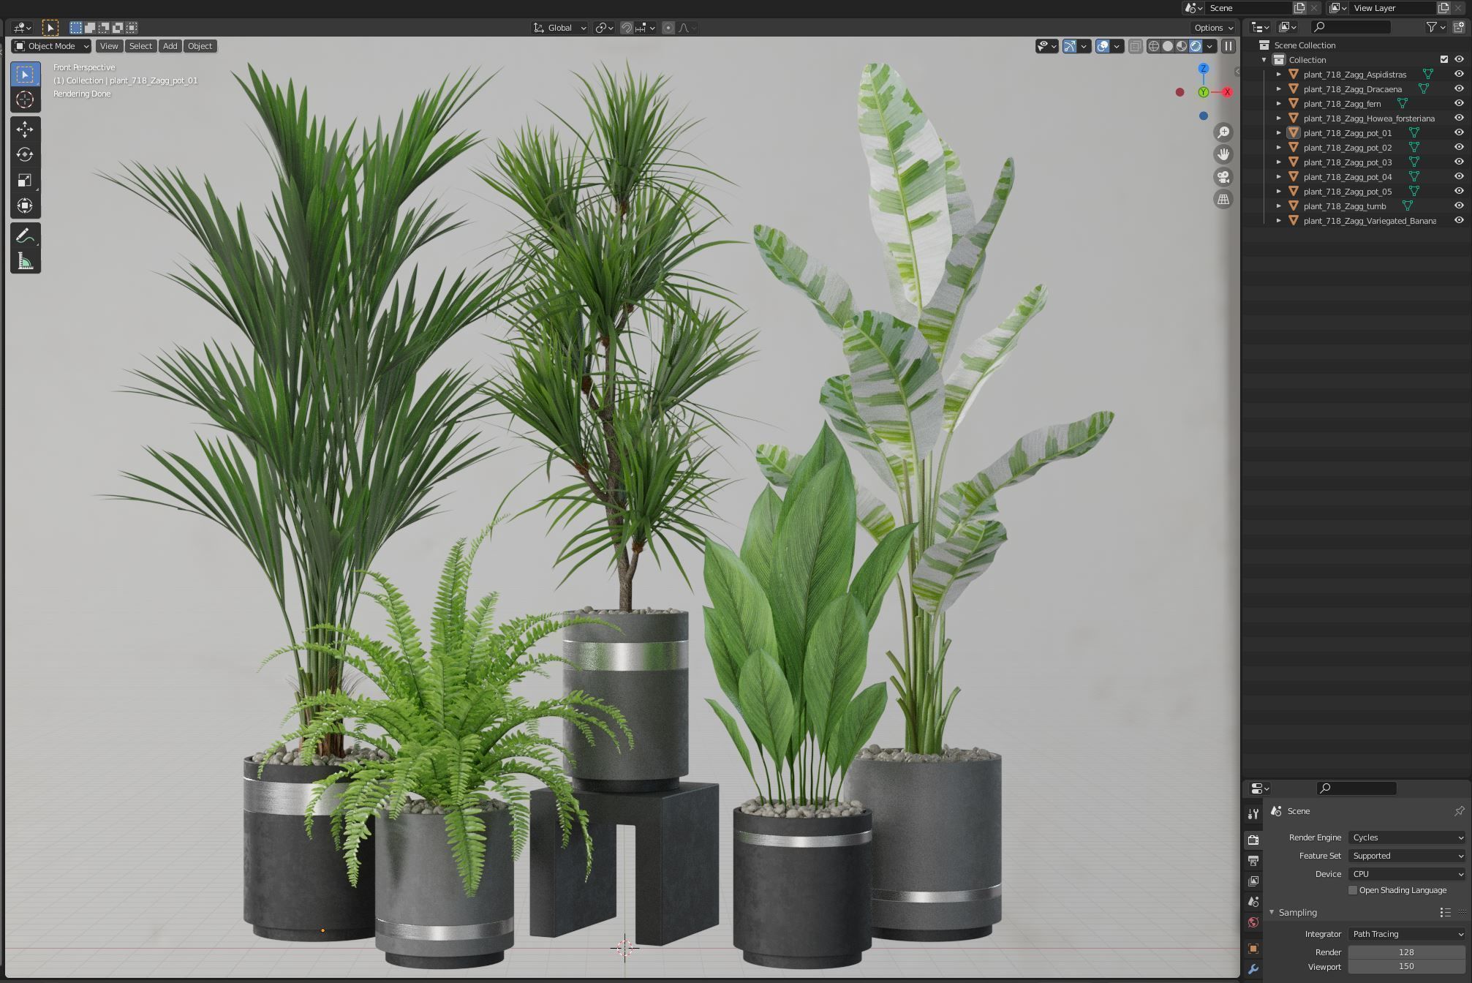1472x983 pixels.
Task: Click the Viewport samples value 150
Action: (x=1406, y=966)
